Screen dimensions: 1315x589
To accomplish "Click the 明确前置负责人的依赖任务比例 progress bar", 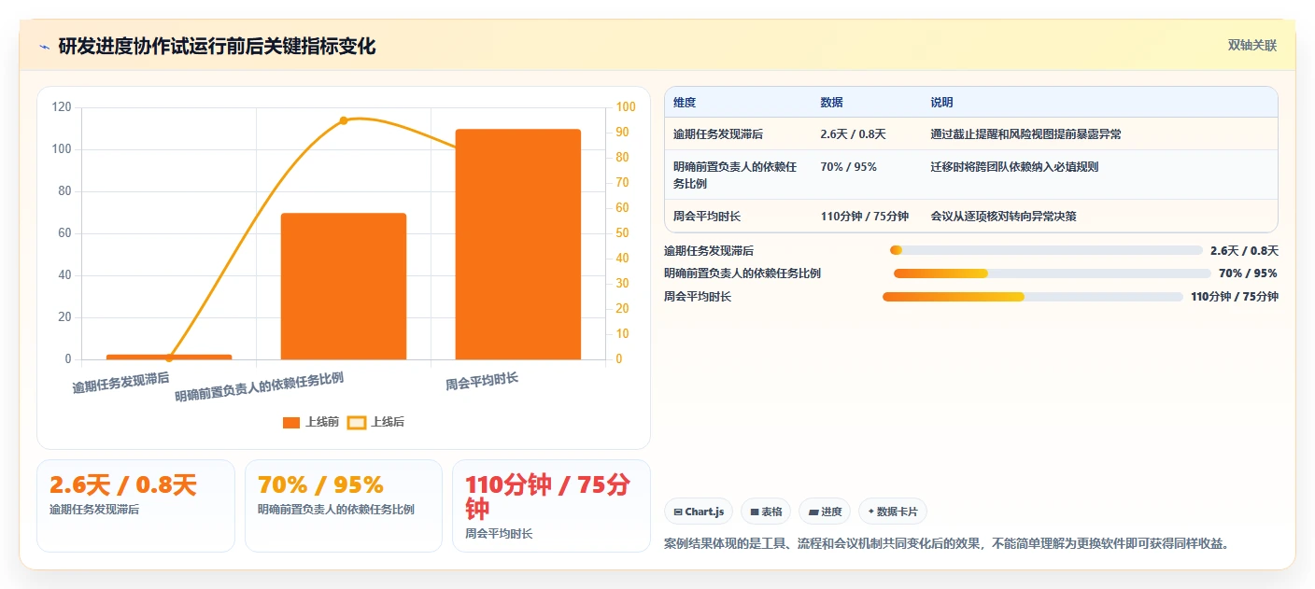I will click(x=1053, y=273).
